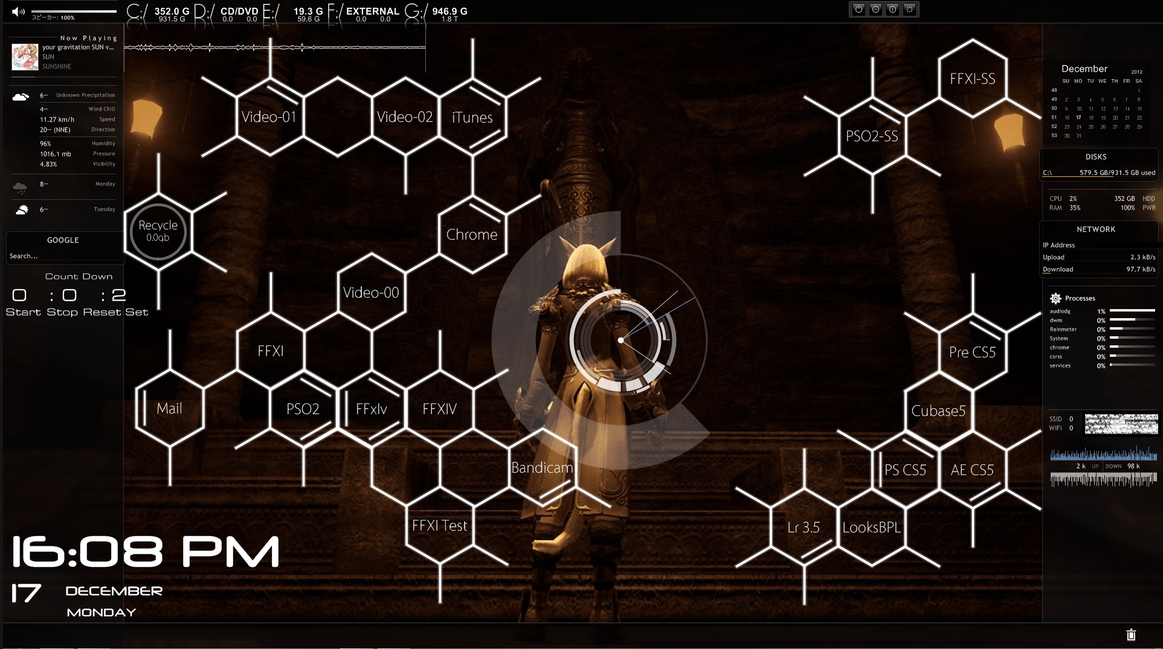Click Monday's rain forecast icon
Image resolution: width=1163 pixels, height=649 pixels.
(20, 188)
